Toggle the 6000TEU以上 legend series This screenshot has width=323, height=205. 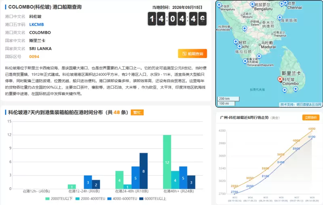coord(153,199)
